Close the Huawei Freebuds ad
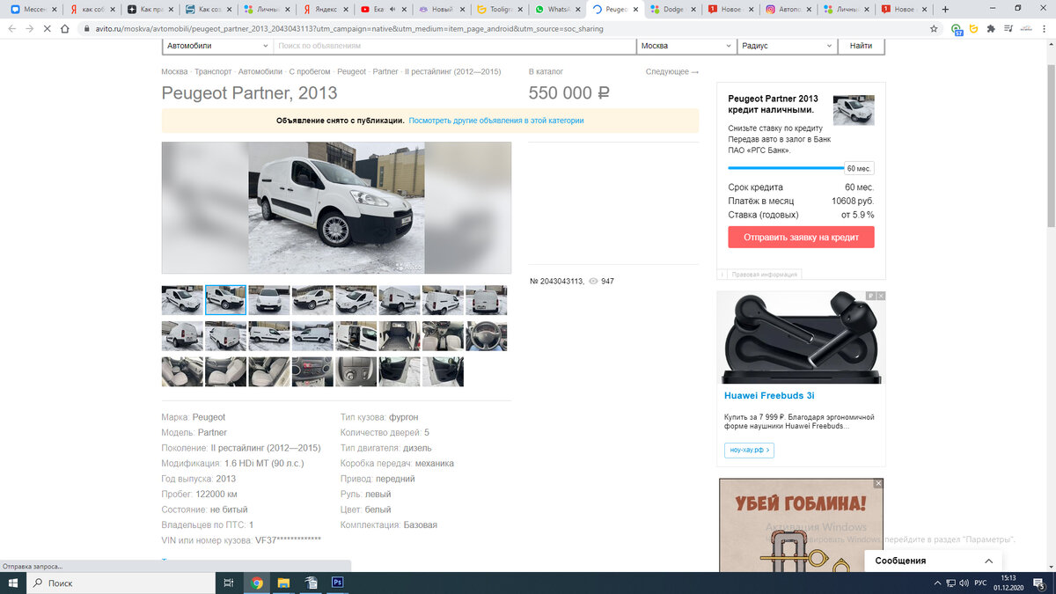 coord(880,296)
